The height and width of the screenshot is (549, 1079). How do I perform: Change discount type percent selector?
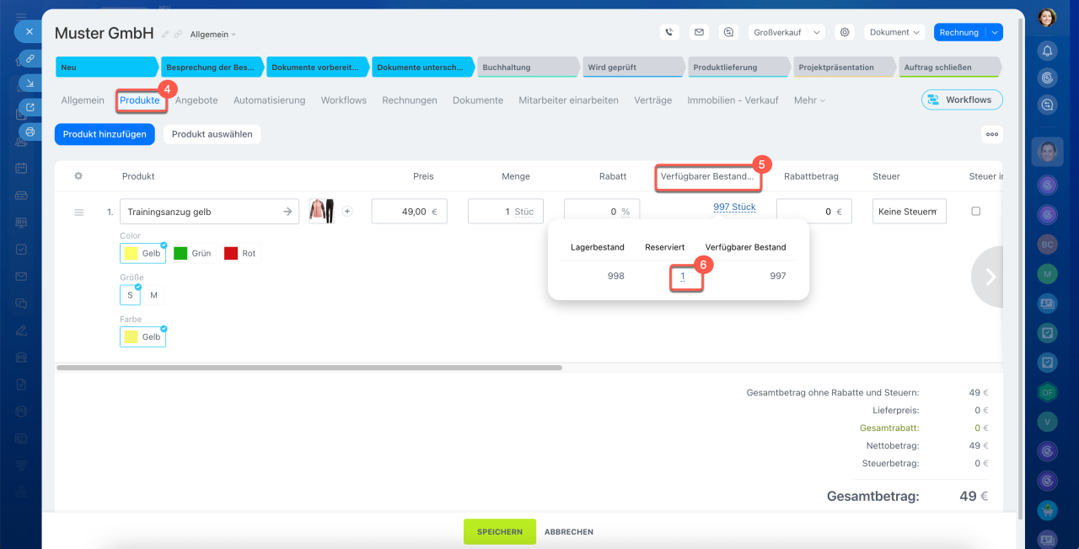click(x=626, y=213)
